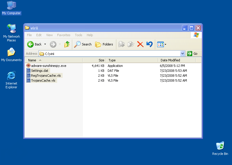Image resolution: width=232 pixels, height=165 pixels.
Task: Open the Search tool in toolbar
Action: (83, 44)
